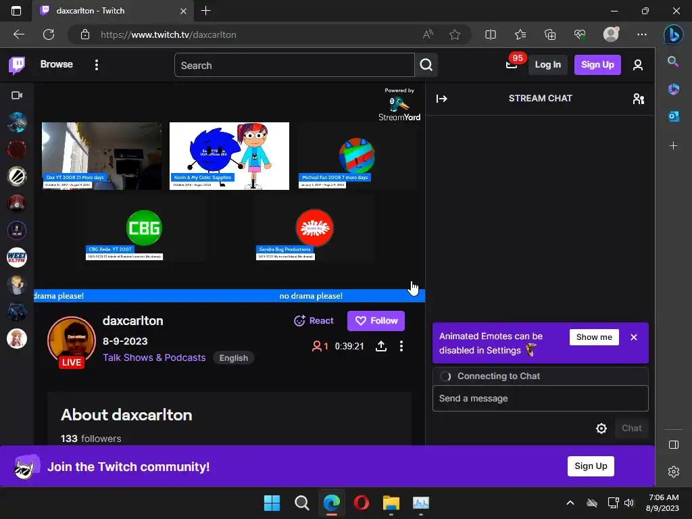Open Windows taskbar search
Image resolution: width=692 pixels, height=519 pixels.
302,503
